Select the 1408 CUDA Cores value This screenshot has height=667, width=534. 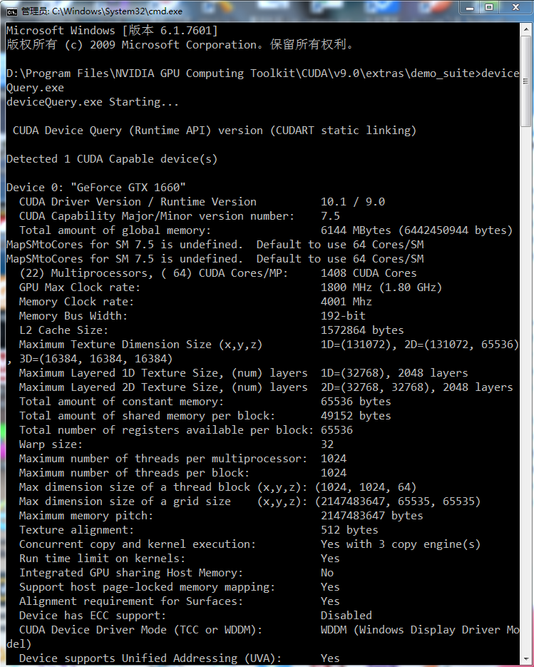tap(369, 273)
